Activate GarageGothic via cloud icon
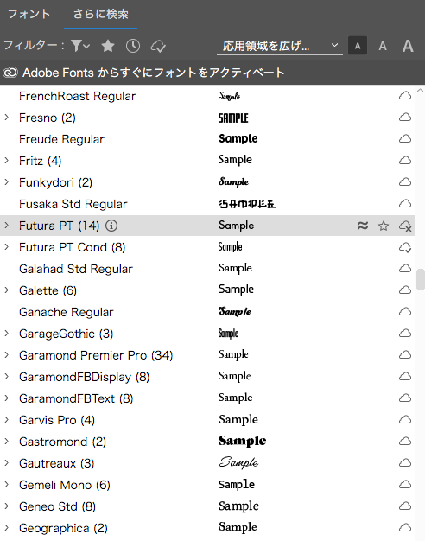The image size is (425, 541). click(405, 334)
